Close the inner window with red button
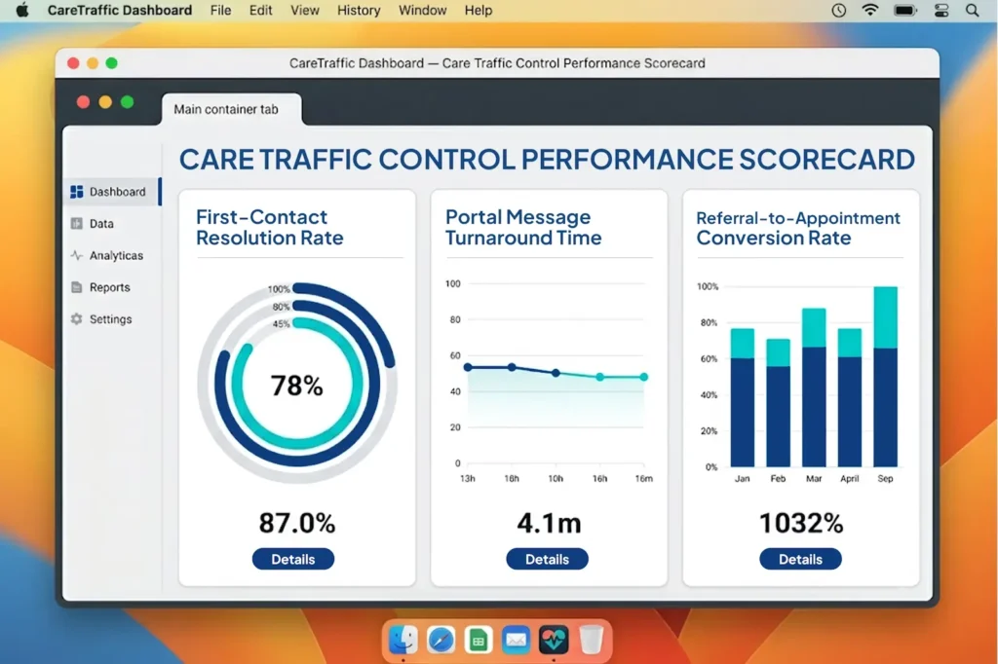 [x=84, y=102]
